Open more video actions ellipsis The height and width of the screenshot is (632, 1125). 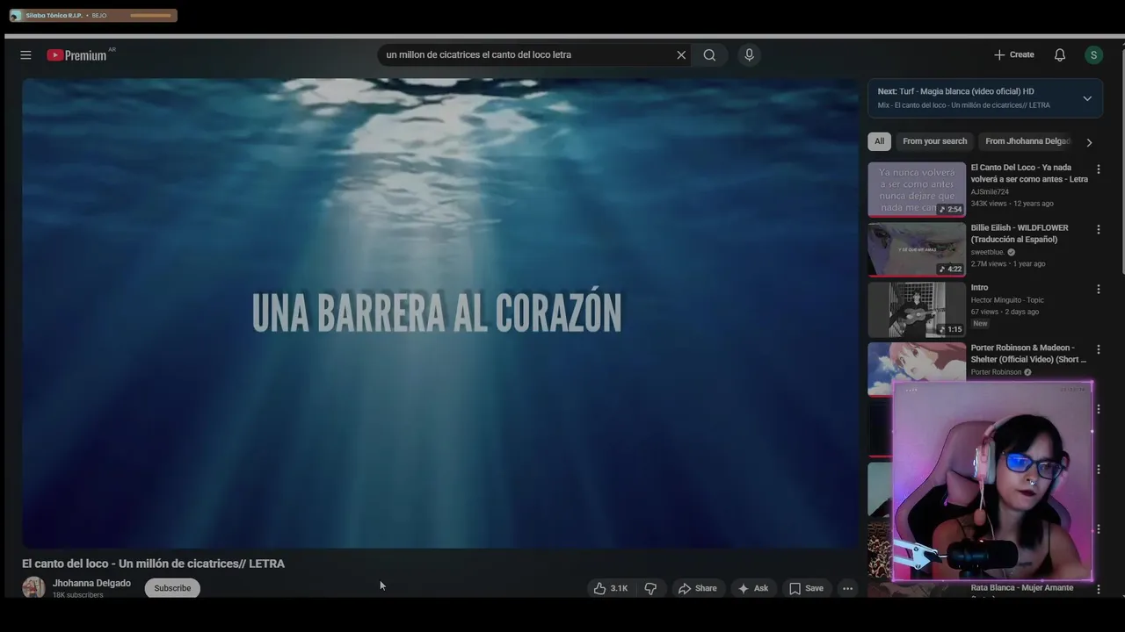pos(847,588)
